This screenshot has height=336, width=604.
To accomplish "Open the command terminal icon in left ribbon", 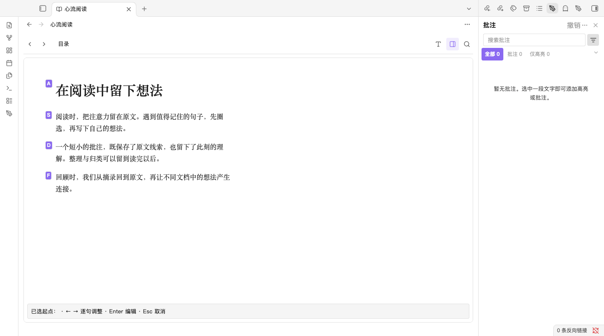I will click(x=9, y=88).
